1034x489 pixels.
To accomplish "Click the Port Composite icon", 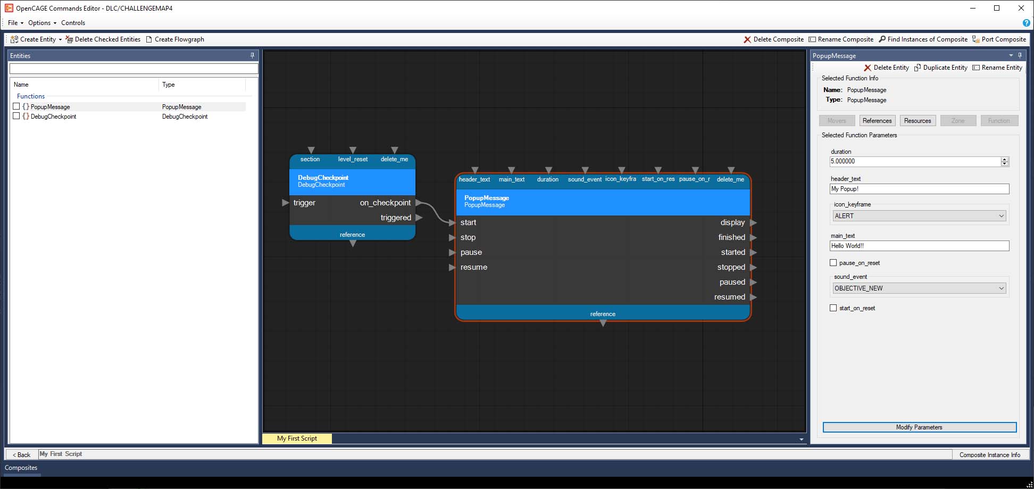I will point(975,39).
